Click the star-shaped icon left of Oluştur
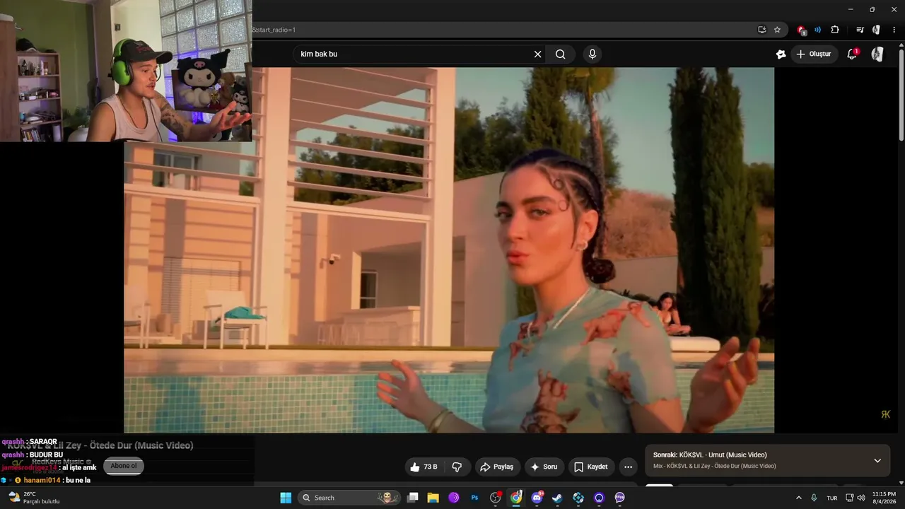The image size is (905, 509). click(781, 54)
